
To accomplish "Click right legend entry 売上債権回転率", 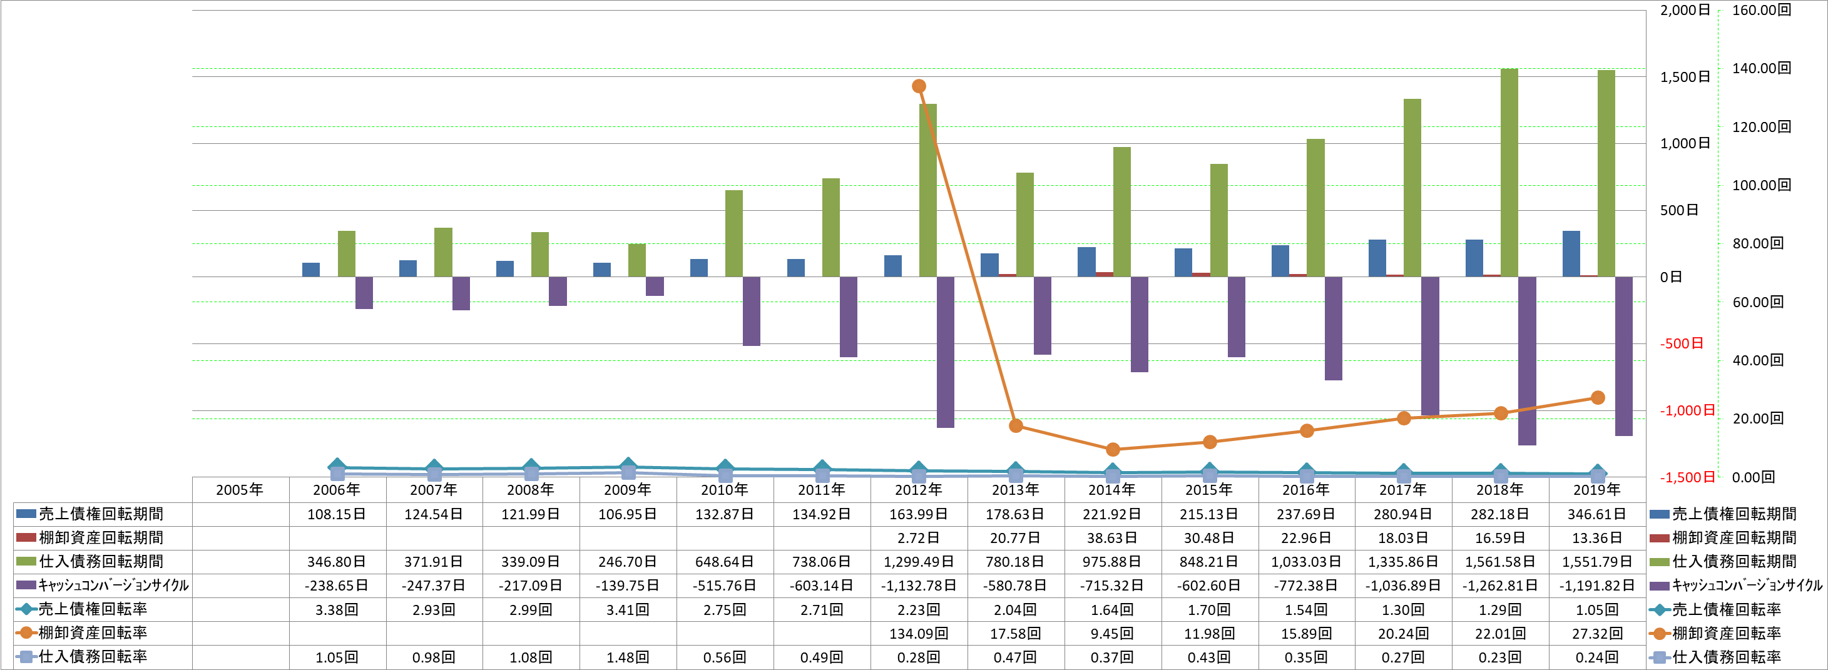I will click(x=1715, y=609).
